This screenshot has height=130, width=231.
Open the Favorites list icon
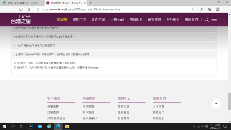[x=201, y=9]
